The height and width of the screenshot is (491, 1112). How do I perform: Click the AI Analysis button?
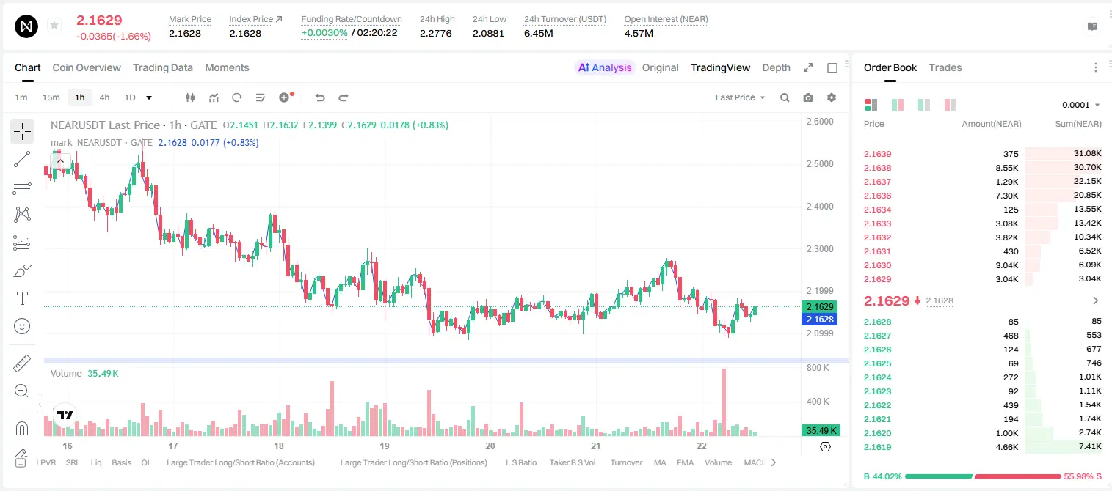[x=604, y=67]
